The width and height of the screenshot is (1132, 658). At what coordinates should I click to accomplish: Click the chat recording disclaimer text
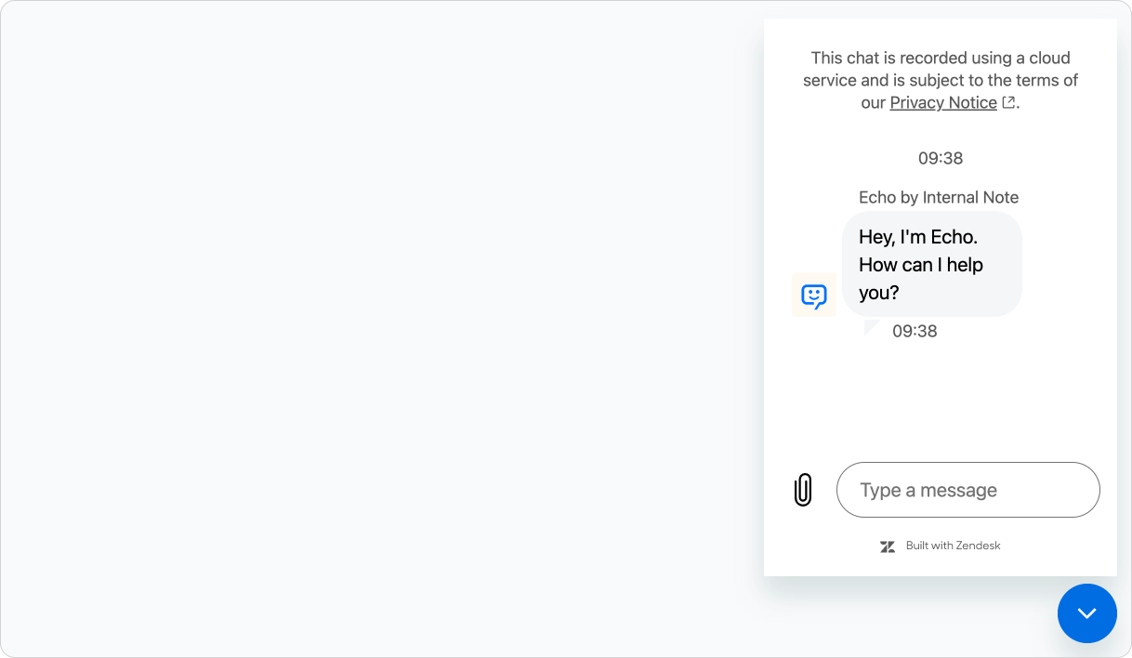(x=940, y=80)
